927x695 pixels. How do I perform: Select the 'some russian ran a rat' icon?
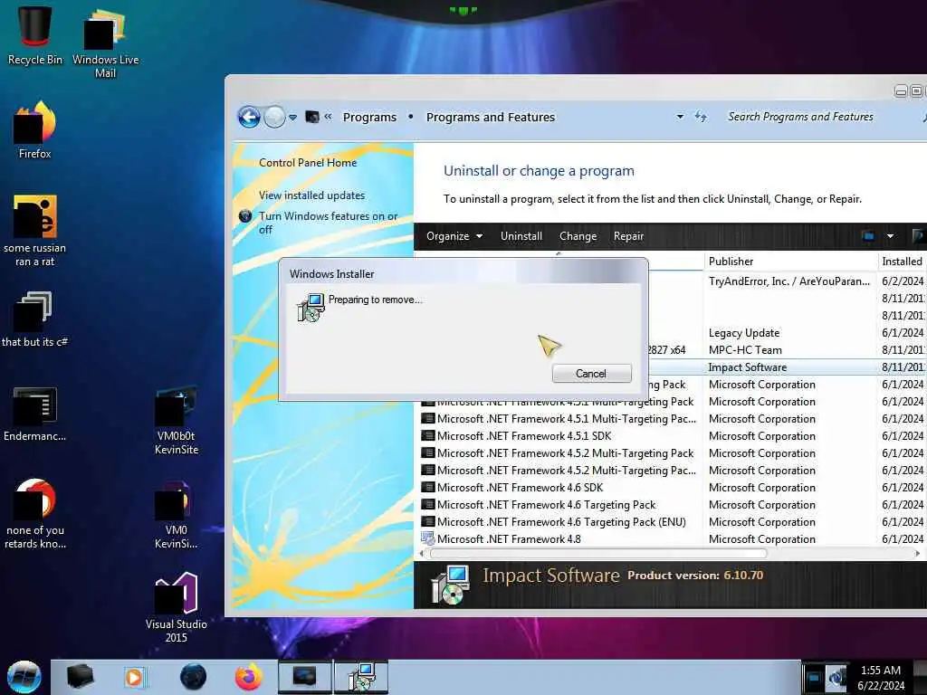click(x=35, y=231)
